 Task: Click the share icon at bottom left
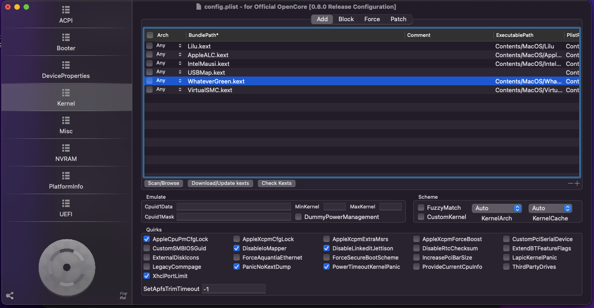click(x=10, y=296)
